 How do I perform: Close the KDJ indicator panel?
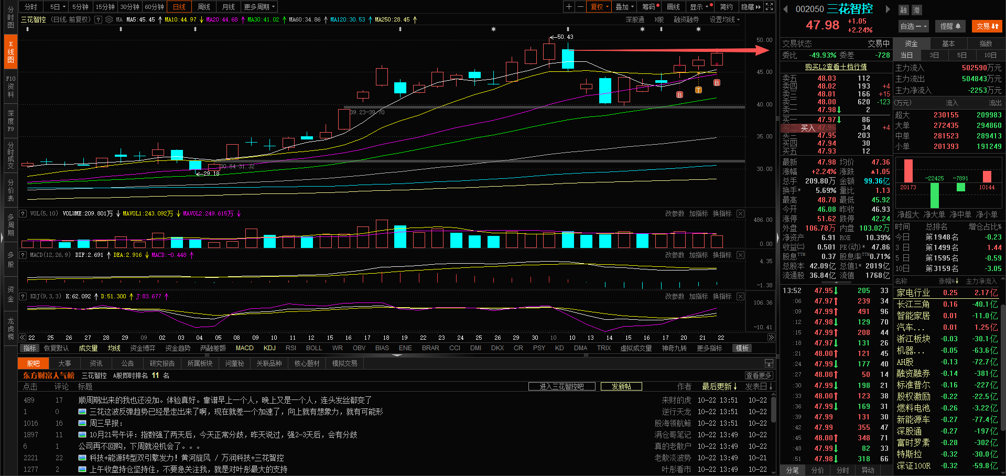click(x=740, y=296)
